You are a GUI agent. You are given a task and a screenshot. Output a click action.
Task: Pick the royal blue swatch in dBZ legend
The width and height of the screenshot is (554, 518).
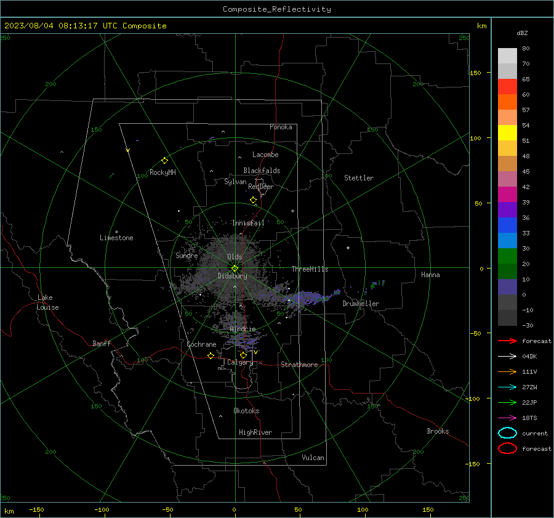coord(507,225)
